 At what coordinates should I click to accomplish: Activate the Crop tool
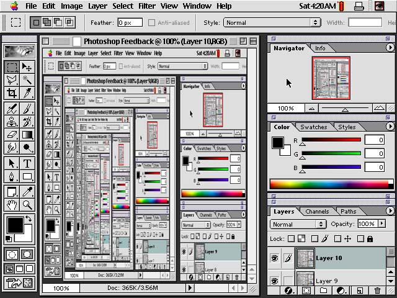pyautogui.click(x=12, y=93)
